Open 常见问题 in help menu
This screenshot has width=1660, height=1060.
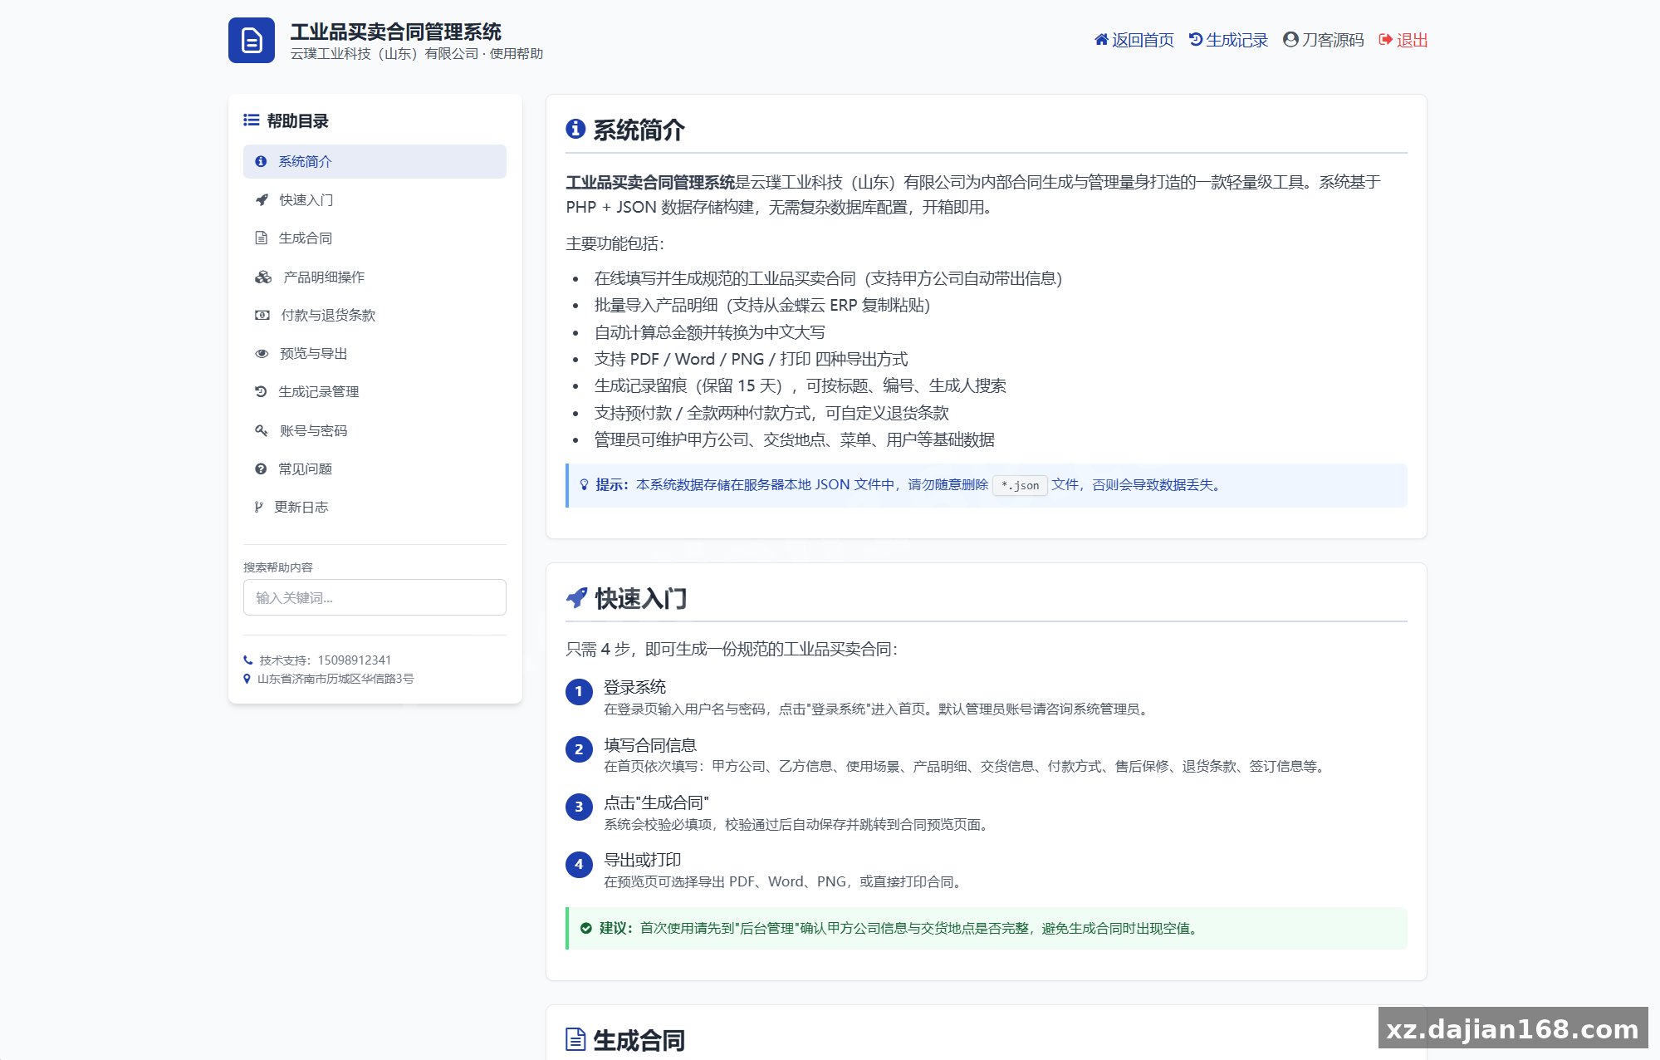pyautogui.click(x=375, y=469)
